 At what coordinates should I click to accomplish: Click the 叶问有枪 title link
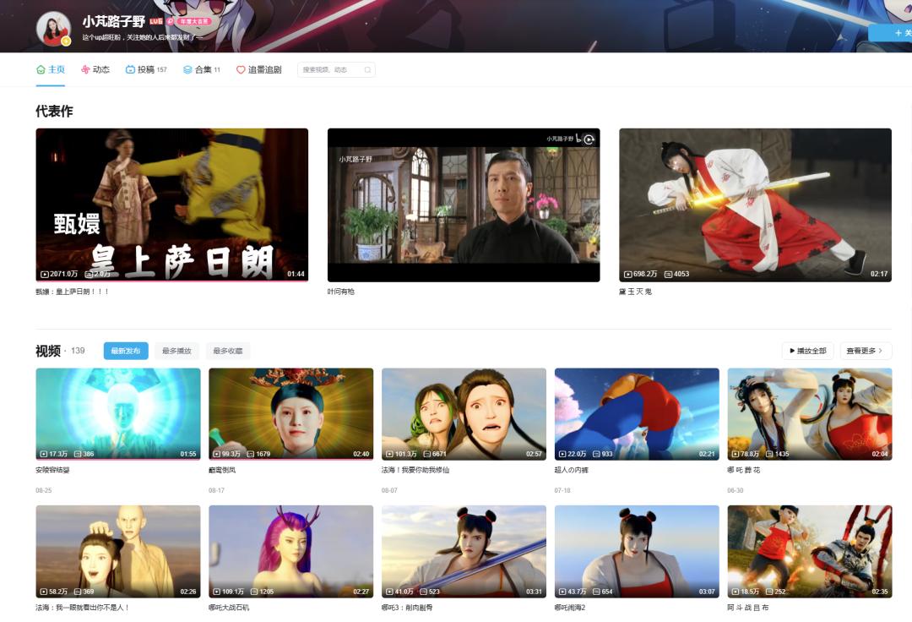(x=341, y=292)
